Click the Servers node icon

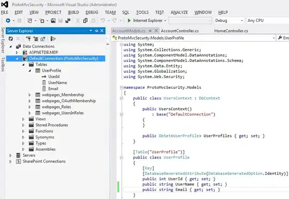[x=18, y=155]
